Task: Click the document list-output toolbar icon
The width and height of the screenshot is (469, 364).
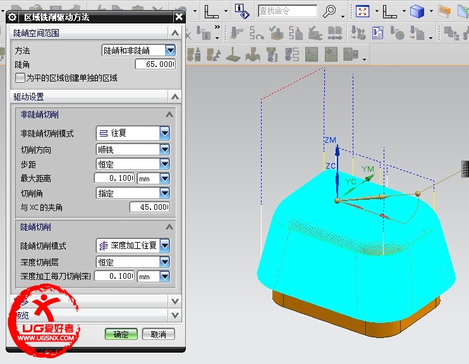Action: pos(378,32)
